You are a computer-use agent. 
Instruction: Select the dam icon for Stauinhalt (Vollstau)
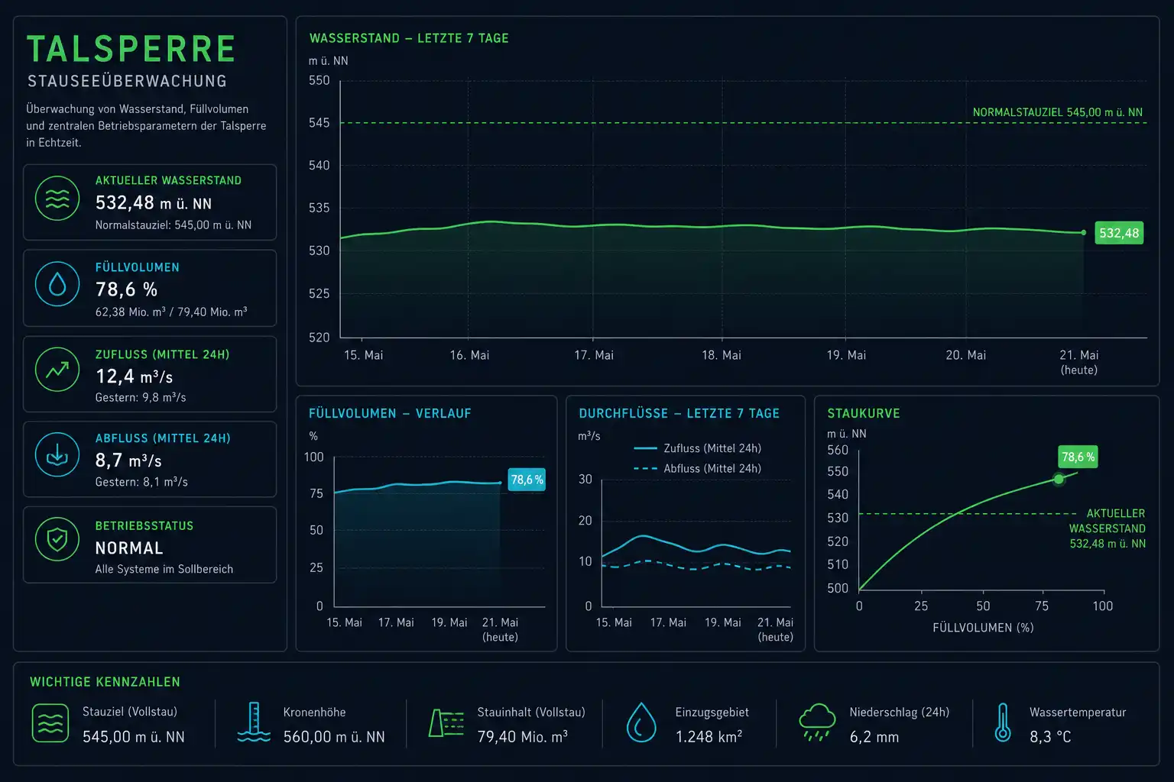[x=446, y=722]
